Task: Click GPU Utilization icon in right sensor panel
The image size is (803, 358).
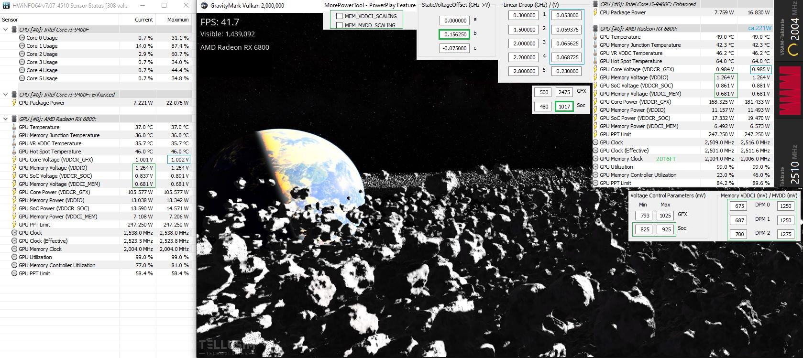Action: (595, 167)
